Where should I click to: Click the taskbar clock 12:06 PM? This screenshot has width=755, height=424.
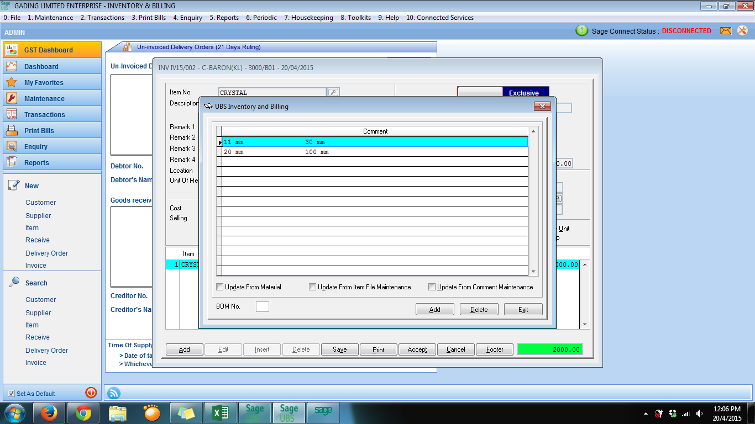[727, 409]
